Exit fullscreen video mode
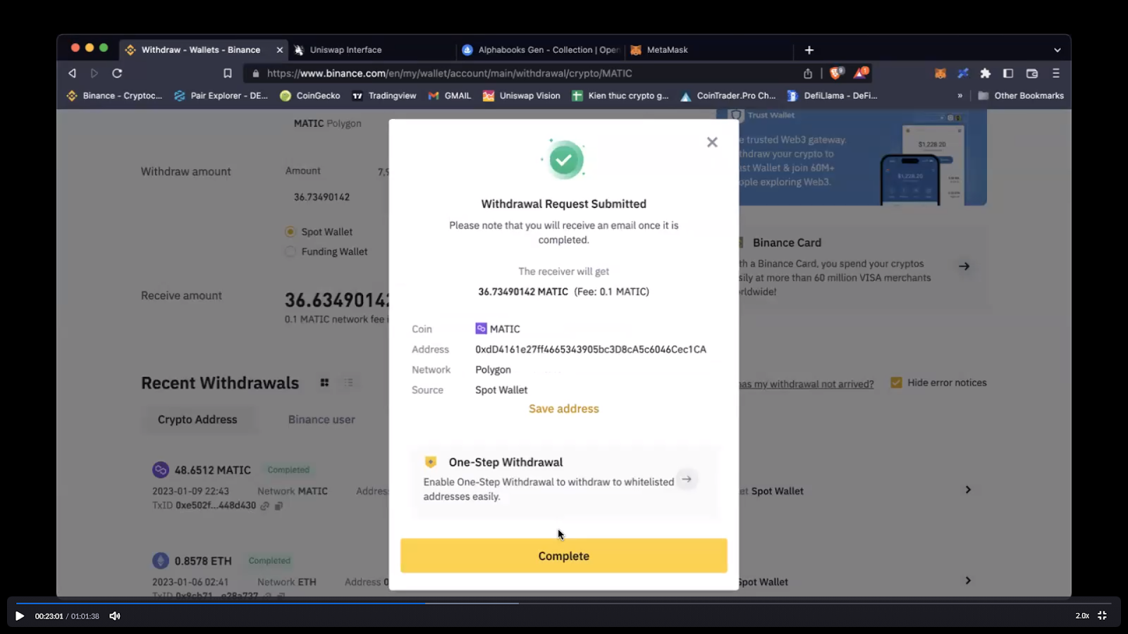 pos(1102,616)
